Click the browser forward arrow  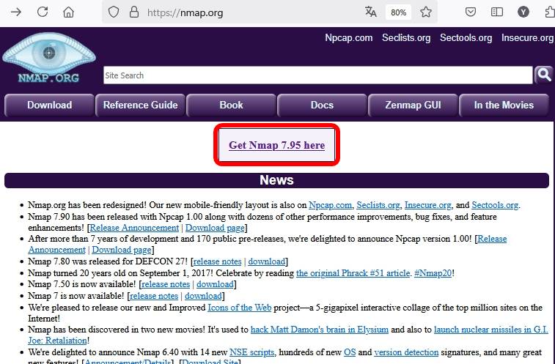[16, 12]
